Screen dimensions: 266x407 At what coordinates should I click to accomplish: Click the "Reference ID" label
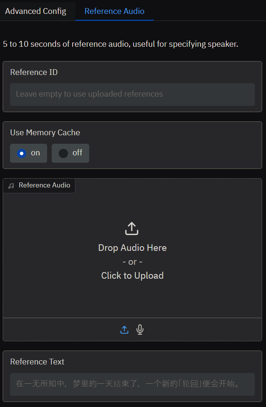(x=34, y=72)
